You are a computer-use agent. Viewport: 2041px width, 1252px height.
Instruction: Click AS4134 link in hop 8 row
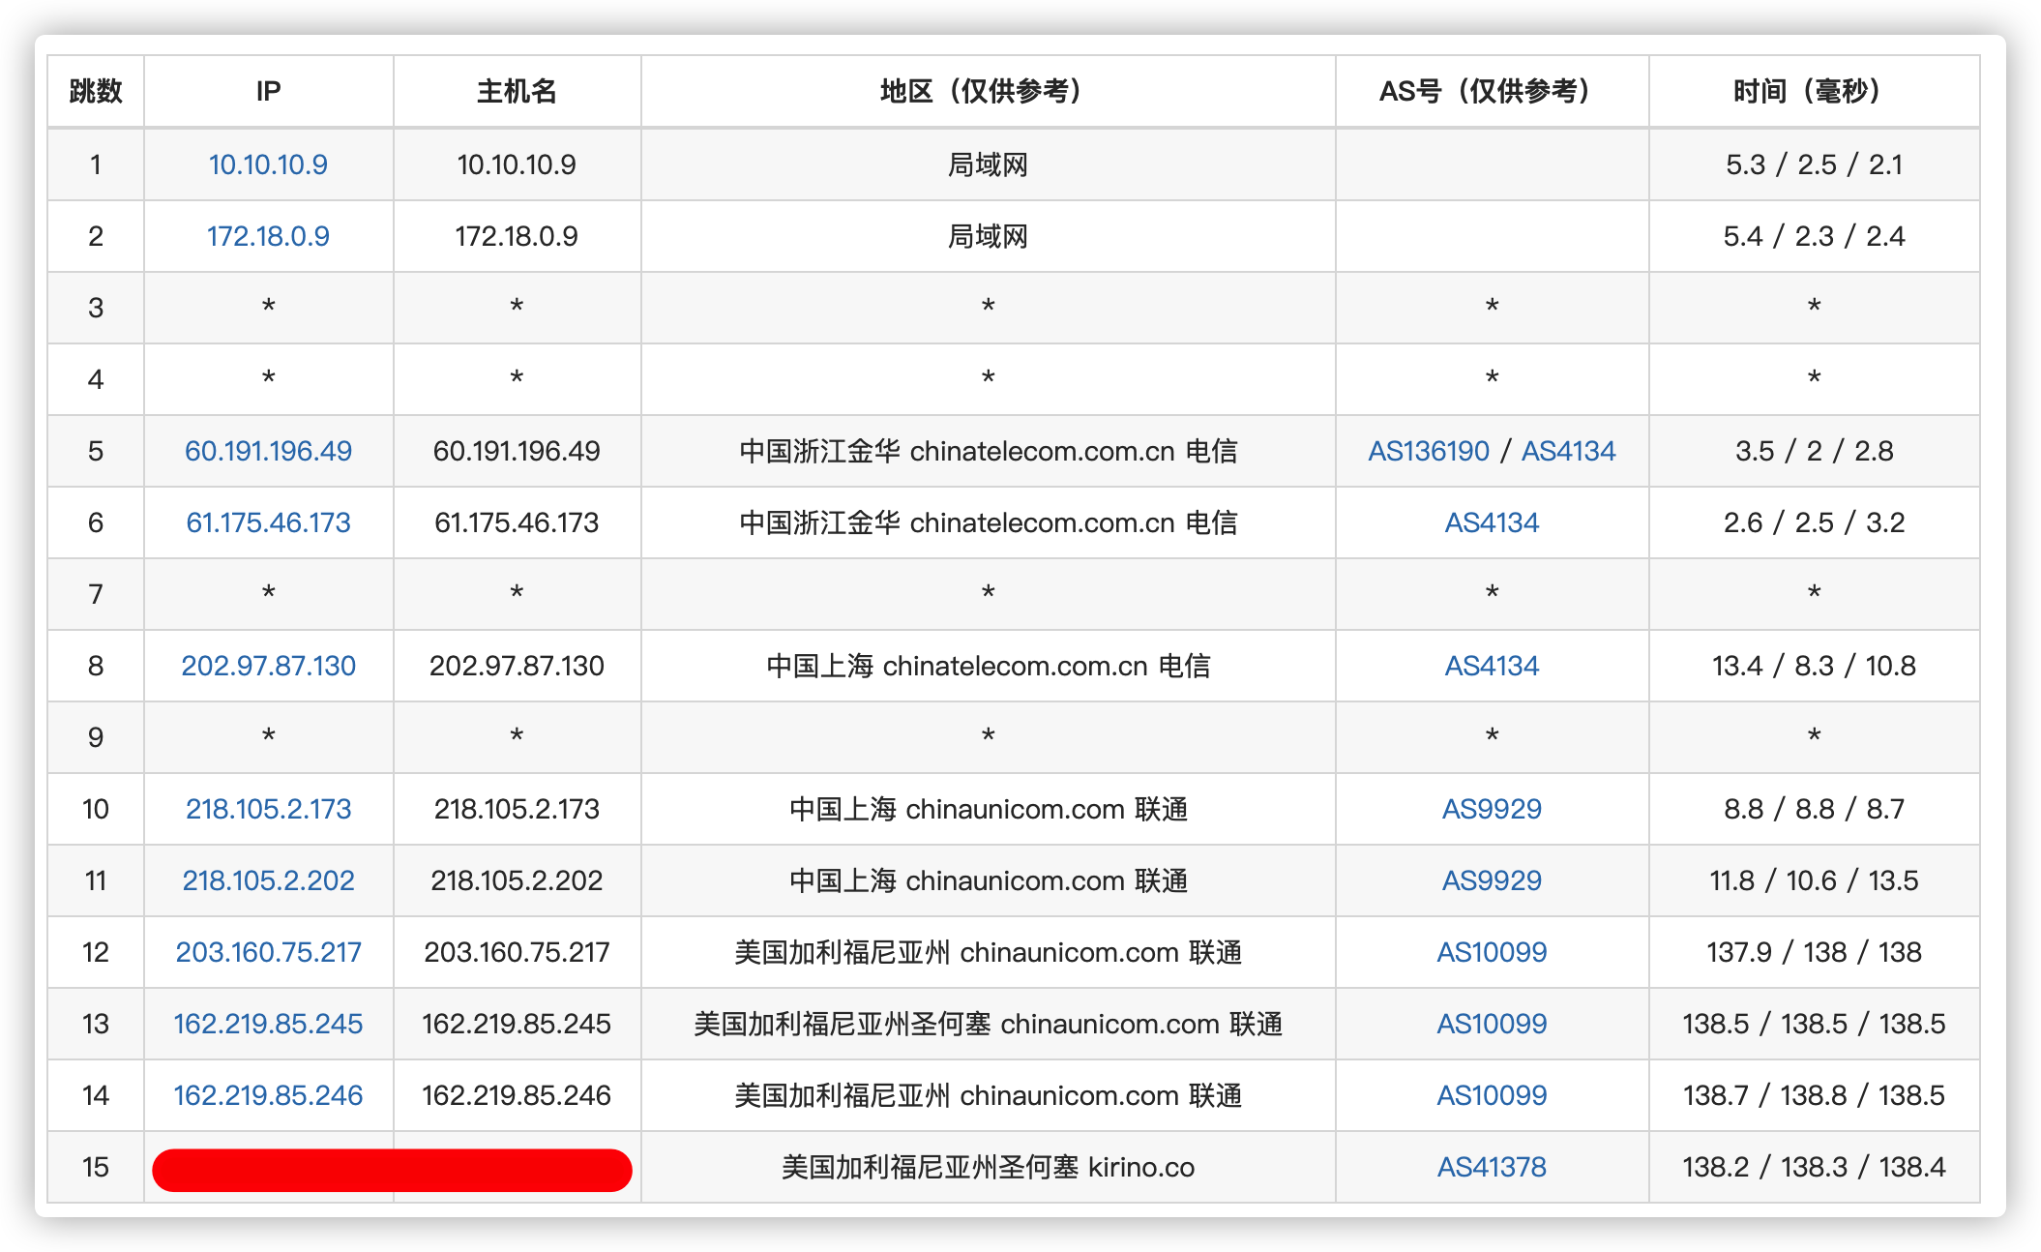[1491, 666]
